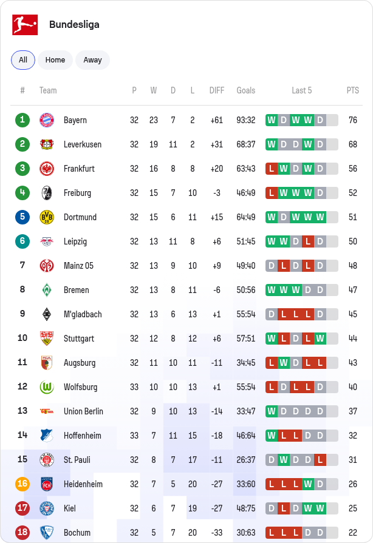The image size is (373, 543).
Task: Switch to the Home standings tab
Action: point(55,60)
